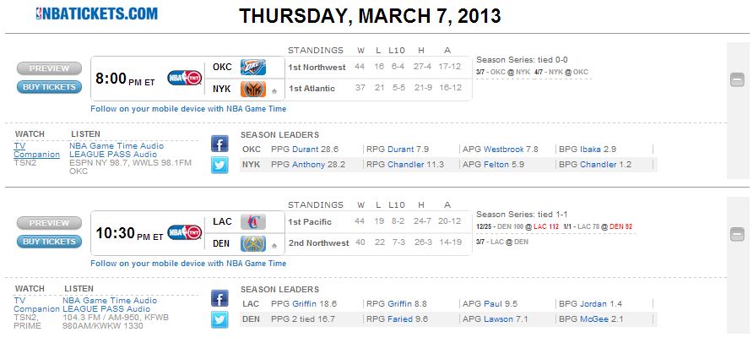Follow NBA Game Time link under 10:30 game
Screen dimensions: 753x343
pos(188,264)
